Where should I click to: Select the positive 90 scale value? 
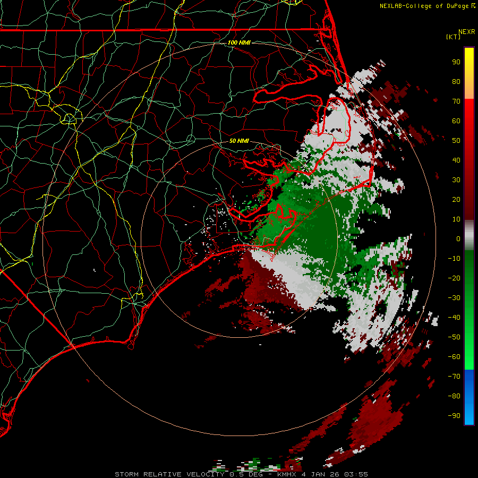(456, 62)
